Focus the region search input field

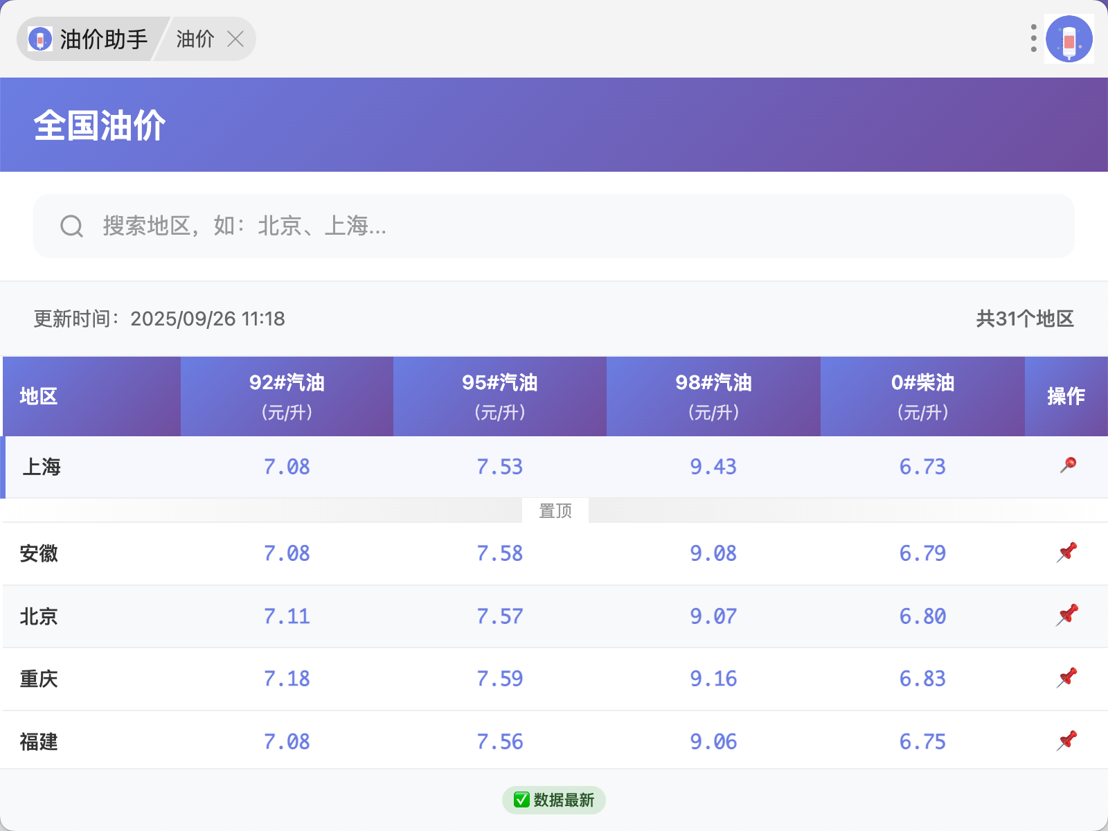tap(554, 226)
